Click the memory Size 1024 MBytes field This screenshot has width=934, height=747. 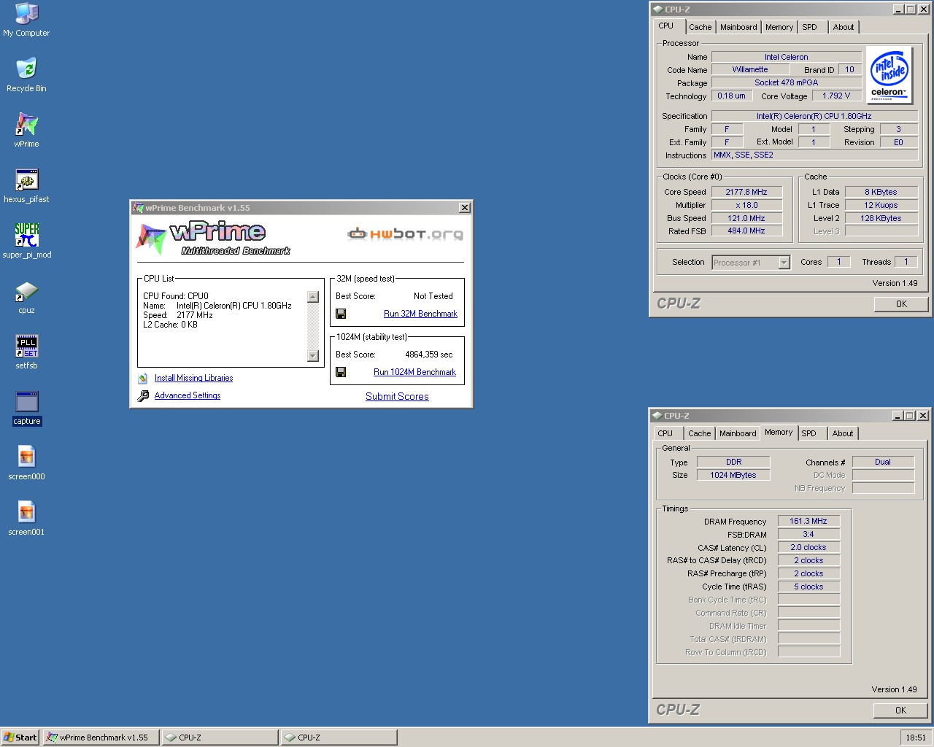pos(733,476)
